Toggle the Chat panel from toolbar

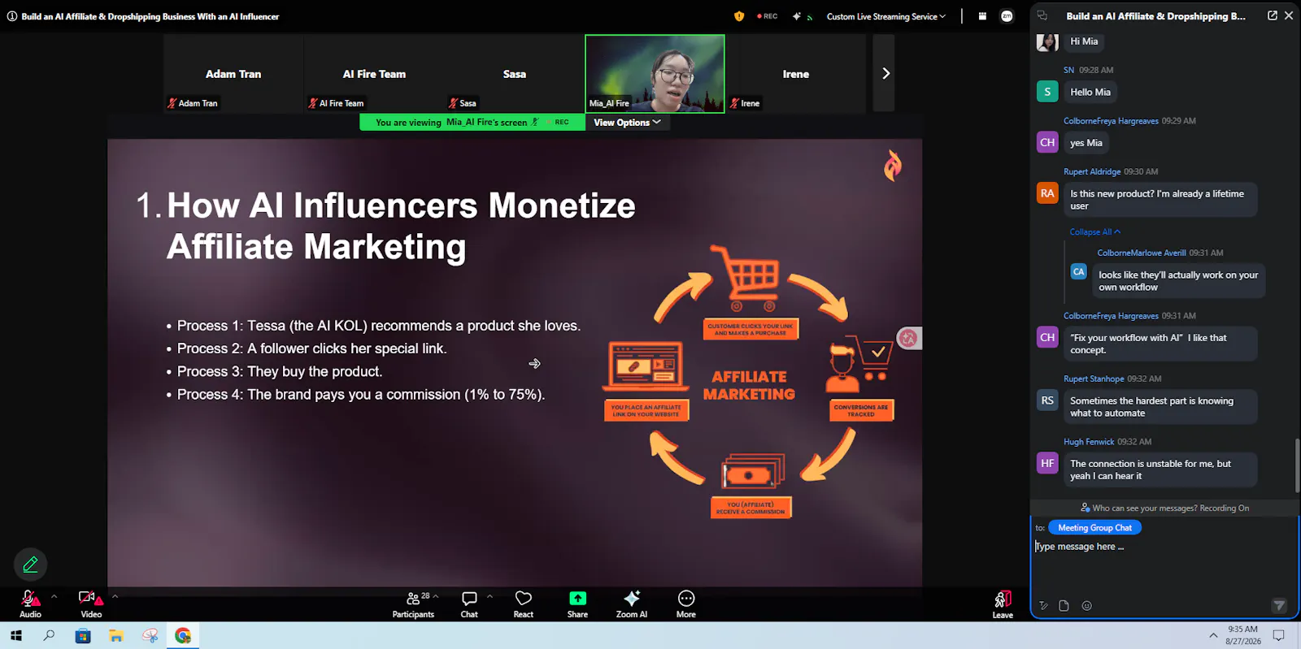[469, 604]
